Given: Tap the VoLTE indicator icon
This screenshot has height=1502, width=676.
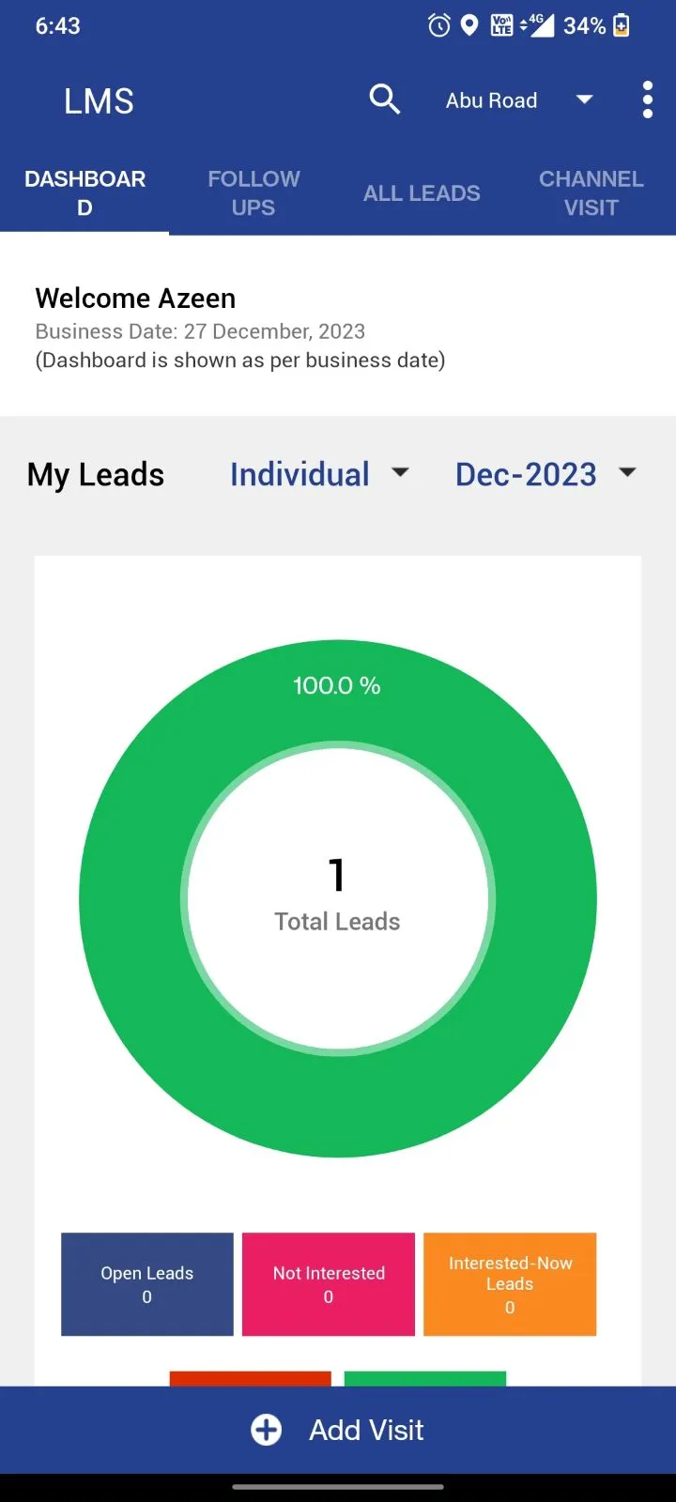Looking at the screenshot, I should 502,25.
